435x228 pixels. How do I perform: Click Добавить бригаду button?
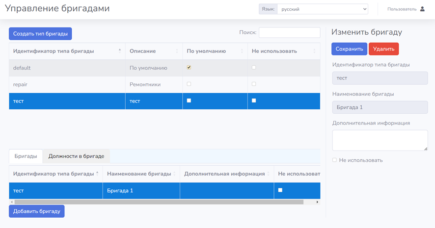pos(37,211)
